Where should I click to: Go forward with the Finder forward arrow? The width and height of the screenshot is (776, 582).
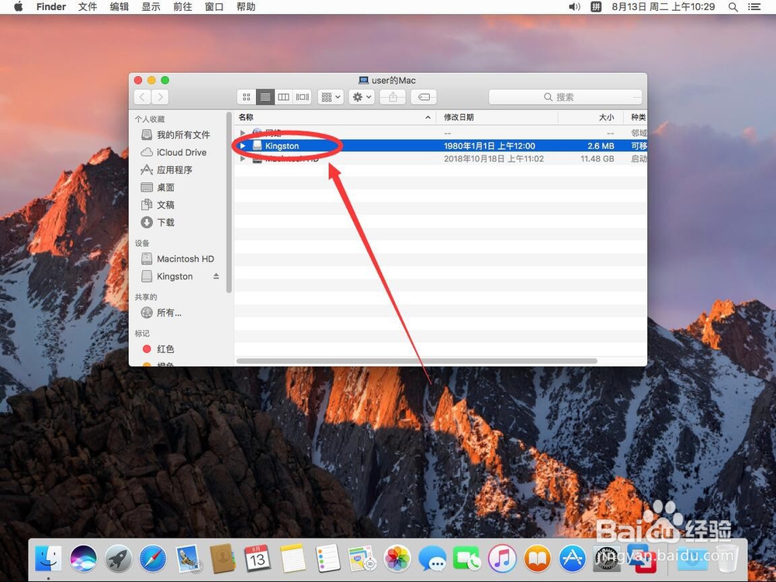tap(161, 97)
